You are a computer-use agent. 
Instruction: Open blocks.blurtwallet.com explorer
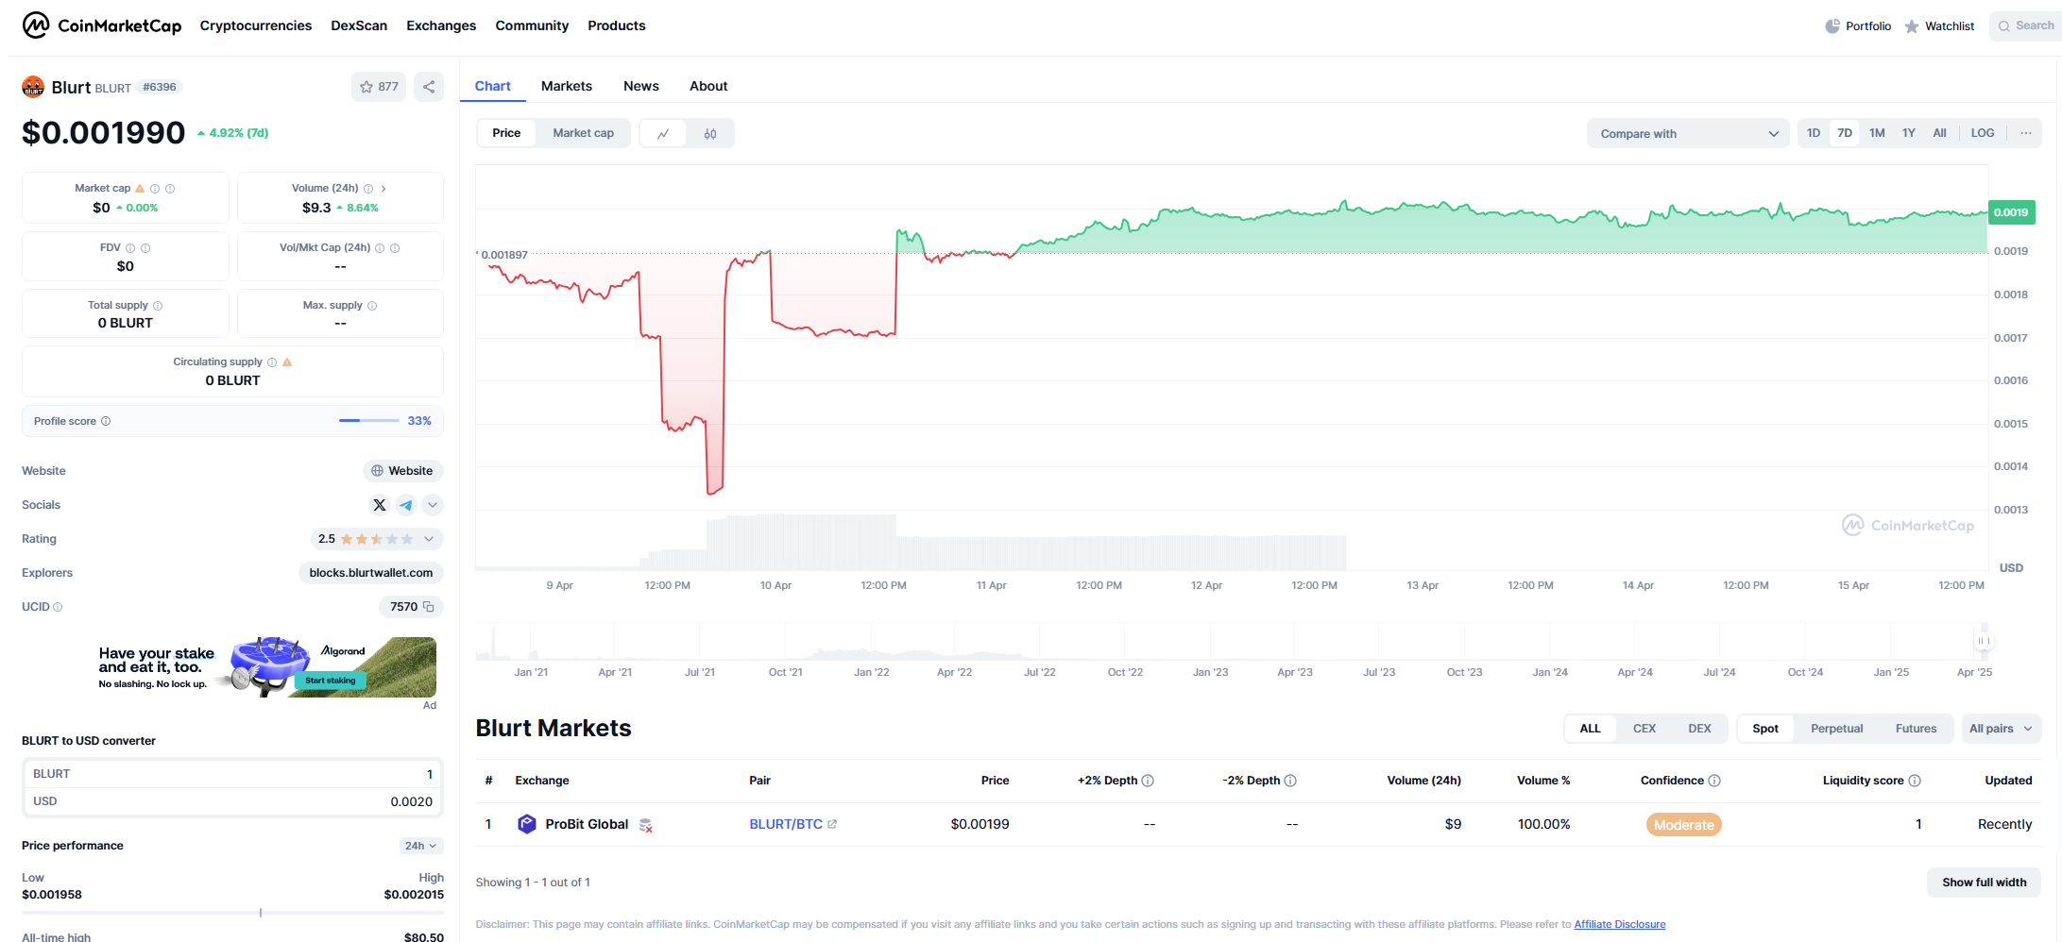point(371,573)
